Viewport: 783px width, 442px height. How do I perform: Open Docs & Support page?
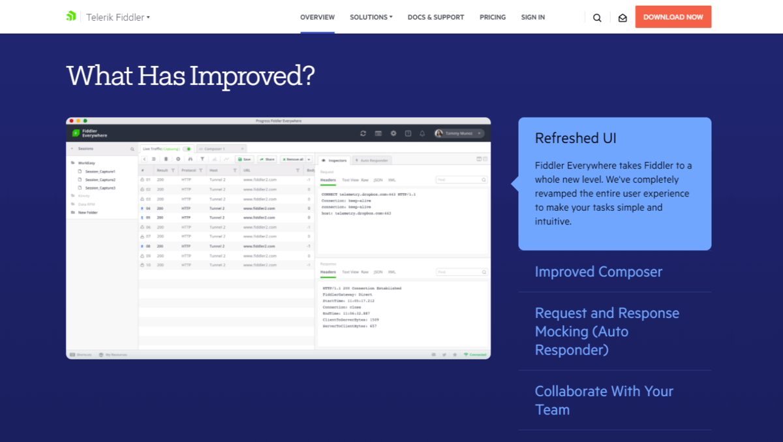tap(436, 17)
